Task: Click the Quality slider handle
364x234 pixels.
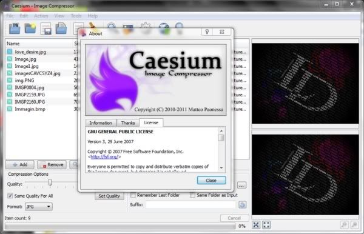Action: [x=50, y=182]
